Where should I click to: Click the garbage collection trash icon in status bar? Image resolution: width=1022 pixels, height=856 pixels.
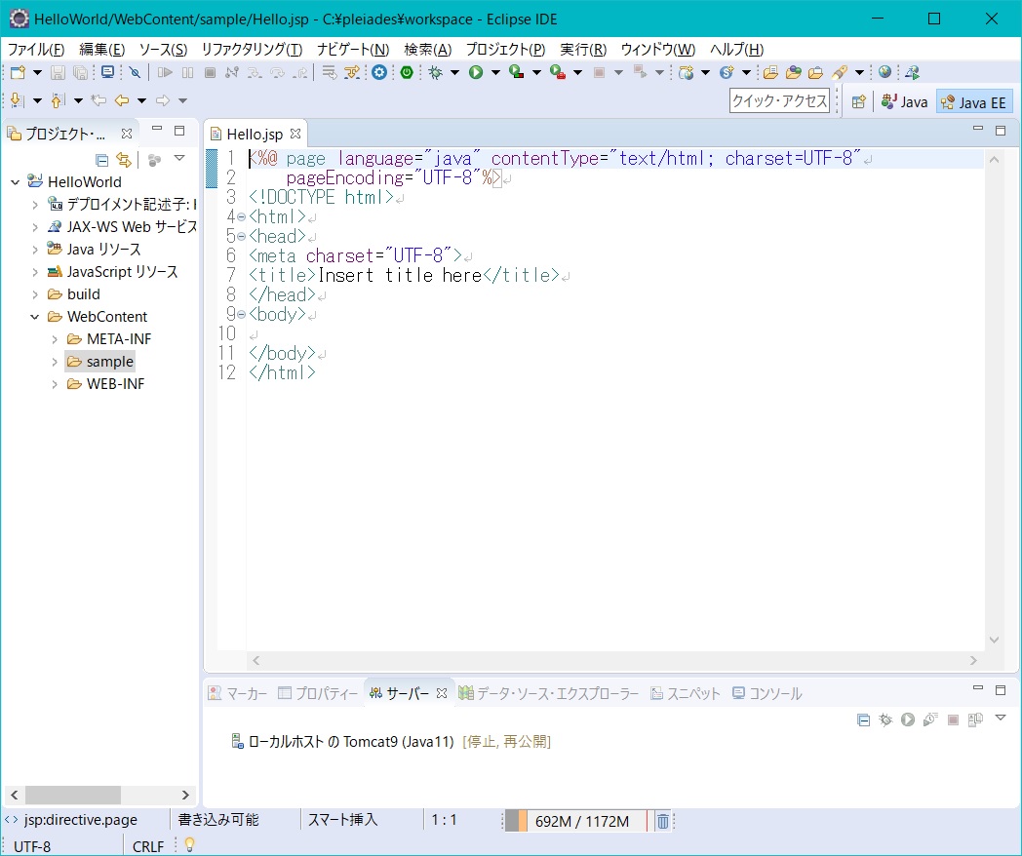[663, 820]
